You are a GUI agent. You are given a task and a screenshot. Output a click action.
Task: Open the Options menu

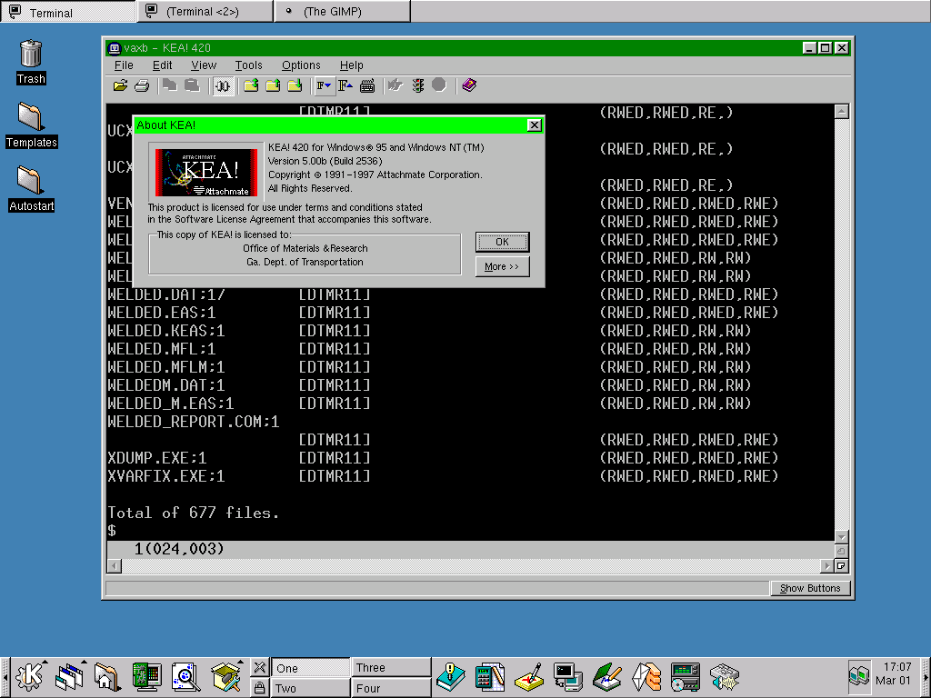pyautogui.click(x=301, y=65)
